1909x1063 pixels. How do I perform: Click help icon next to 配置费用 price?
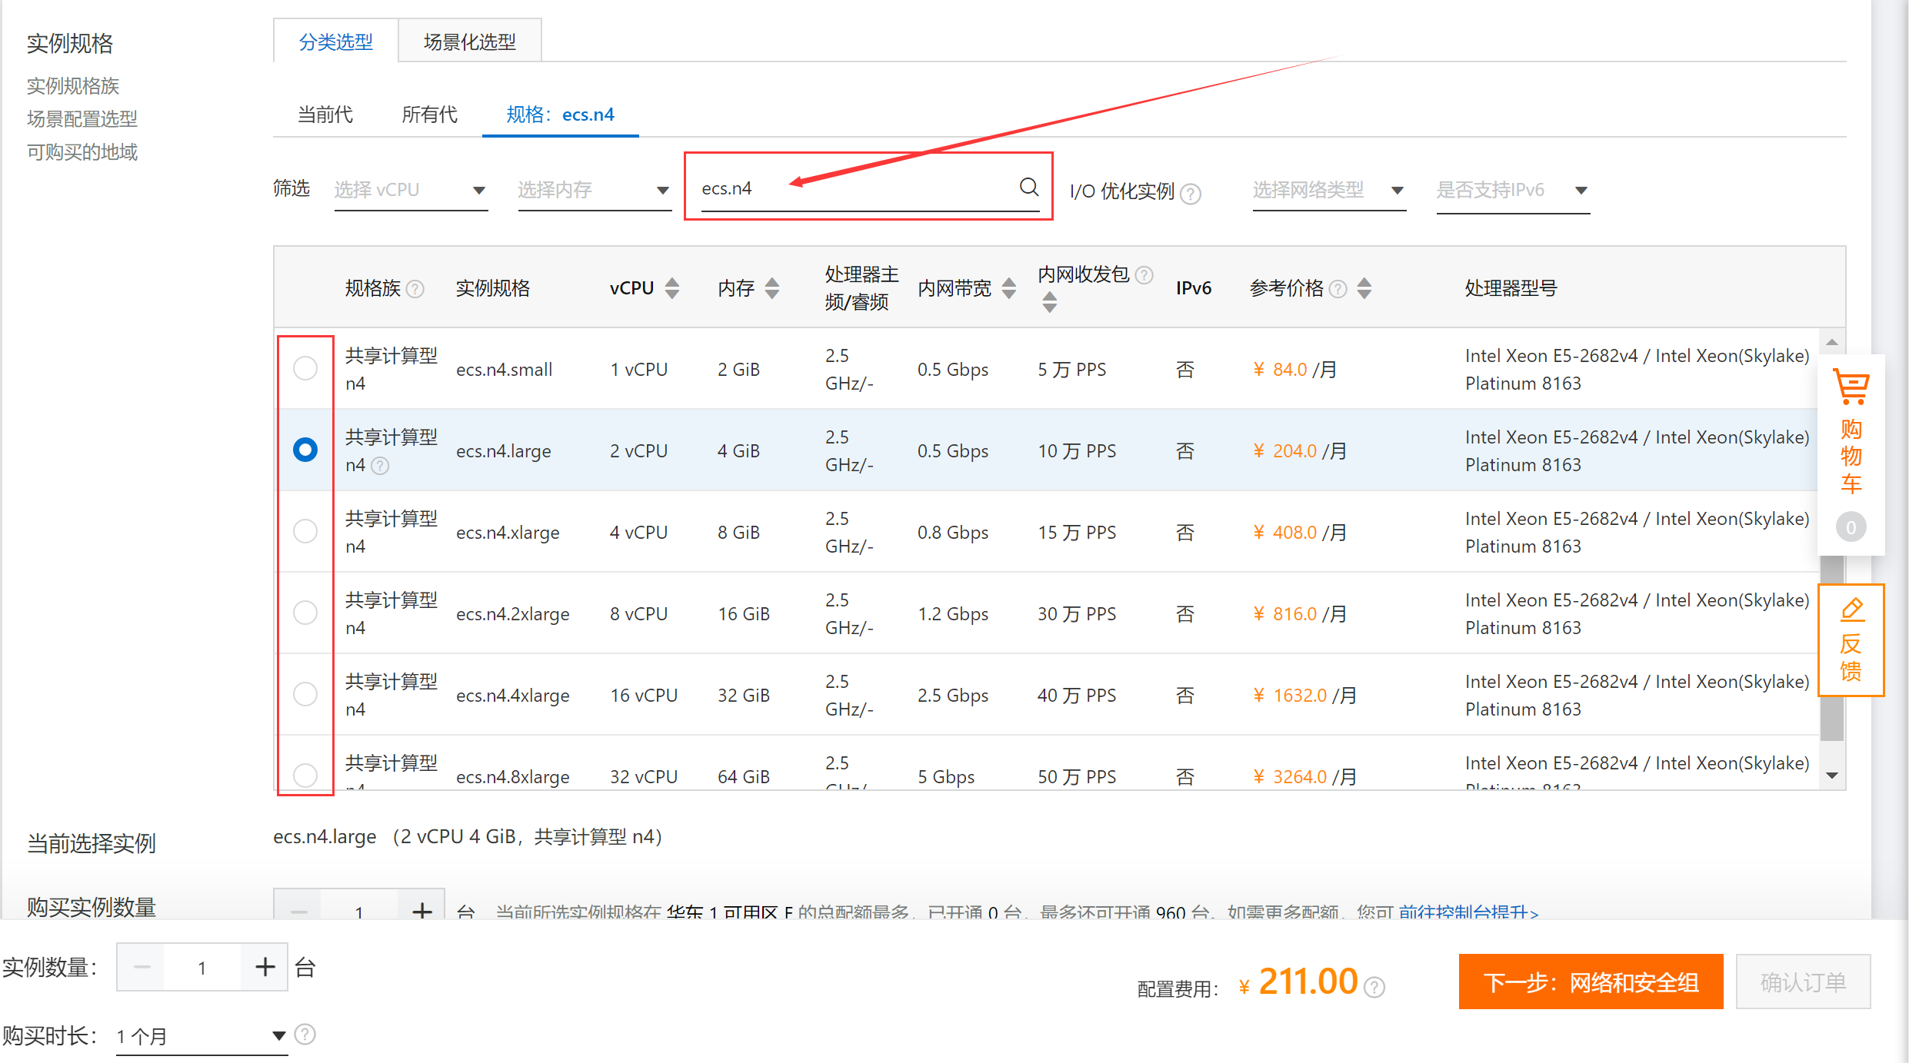point(1374,986)
